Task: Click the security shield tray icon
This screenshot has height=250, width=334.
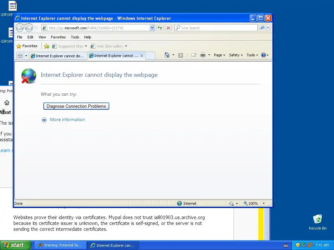Action: point(298,245)
